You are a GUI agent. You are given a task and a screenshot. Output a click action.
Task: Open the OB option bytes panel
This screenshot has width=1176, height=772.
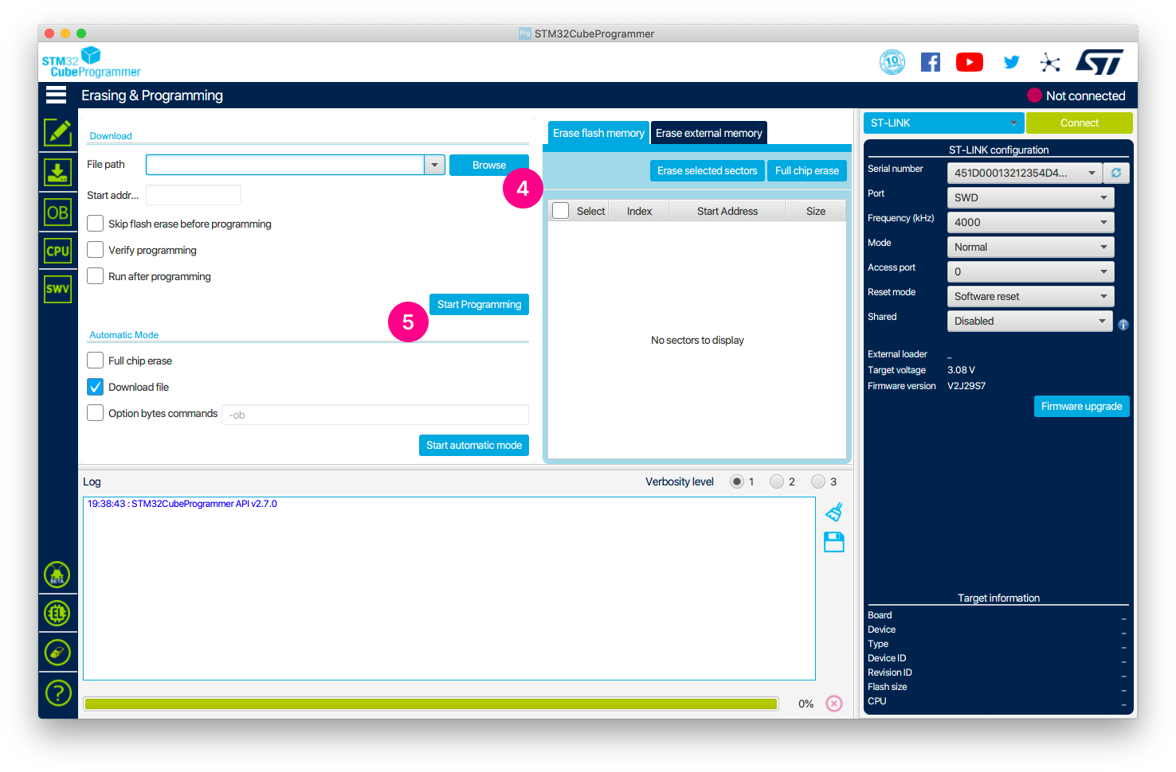pos(57,212)
